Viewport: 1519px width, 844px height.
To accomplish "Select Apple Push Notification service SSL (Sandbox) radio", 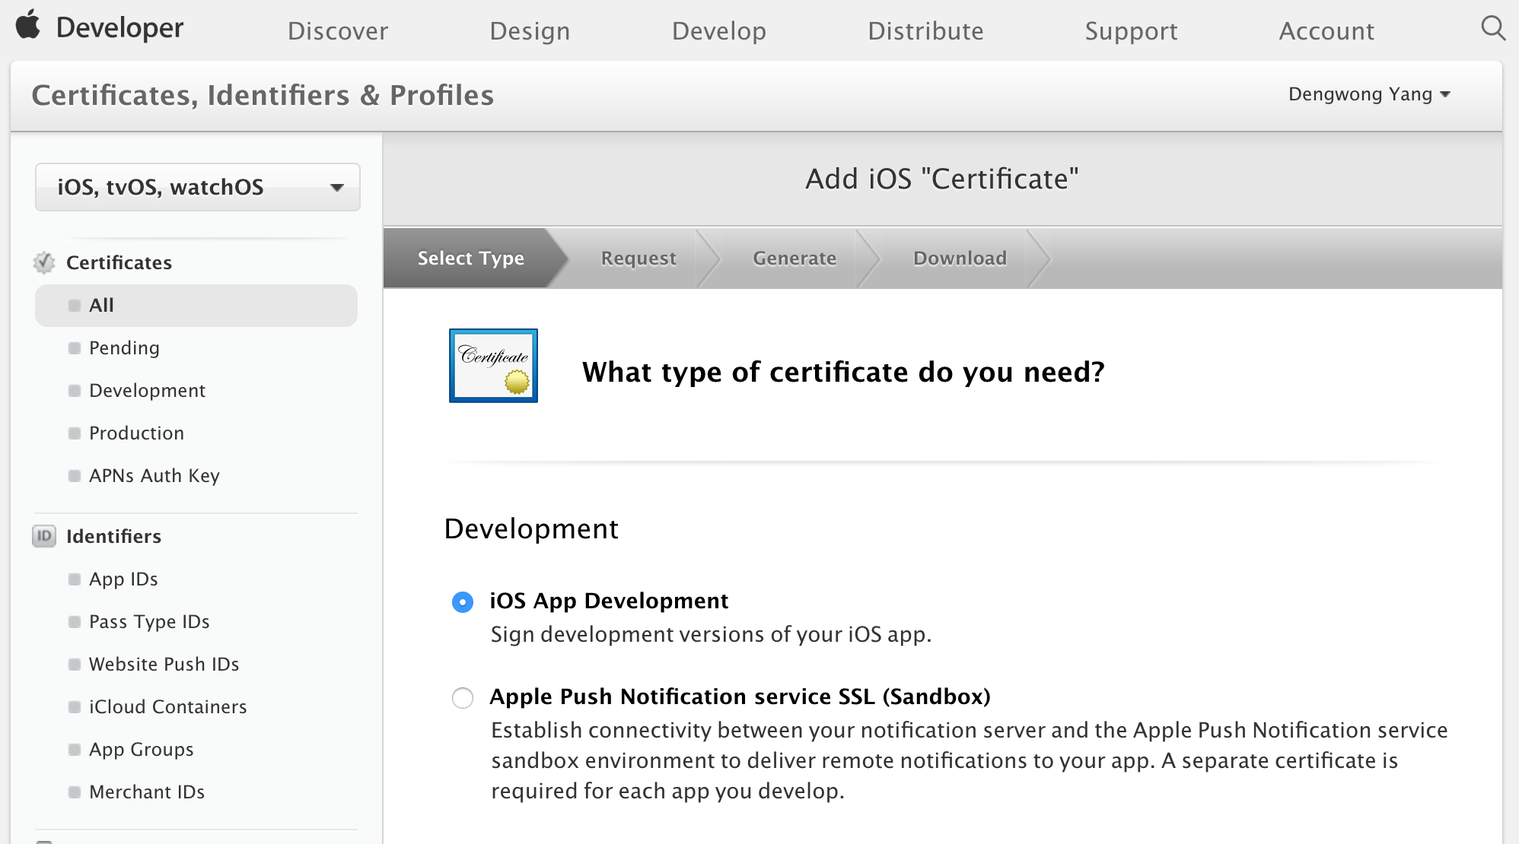I will click(x=463, y=698).
